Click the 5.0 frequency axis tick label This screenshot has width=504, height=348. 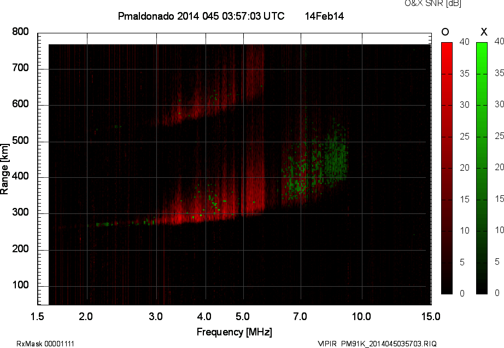point(242,316)
